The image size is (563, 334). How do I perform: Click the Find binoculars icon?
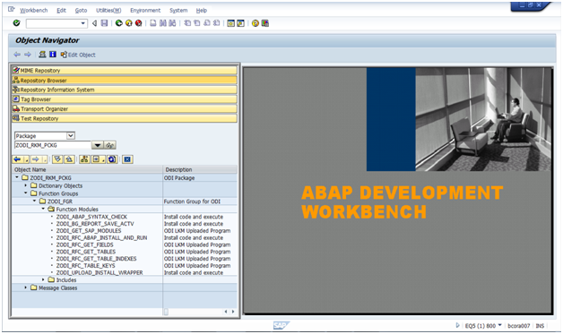coord(162,23)
